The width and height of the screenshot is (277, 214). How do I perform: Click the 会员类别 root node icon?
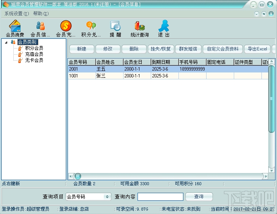pyautogui.click(x=13, y=42)
